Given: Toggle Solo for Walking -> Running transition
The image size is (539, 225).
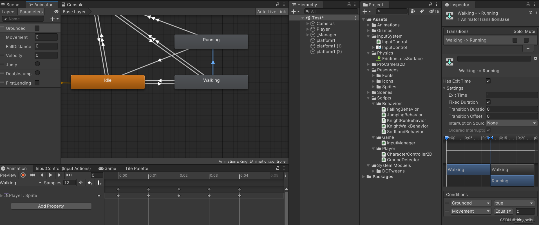Looking at the screenshot, I should pos(515,40).
